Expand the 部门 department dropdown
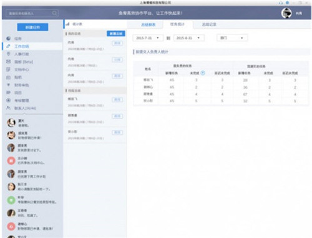The height and width of the screenshot is (238, 312). click(232, 38)
